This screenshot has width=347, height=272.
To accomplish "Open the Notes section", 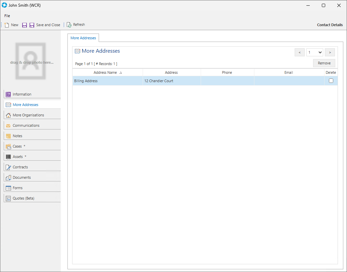I will (x=17, y=136).
